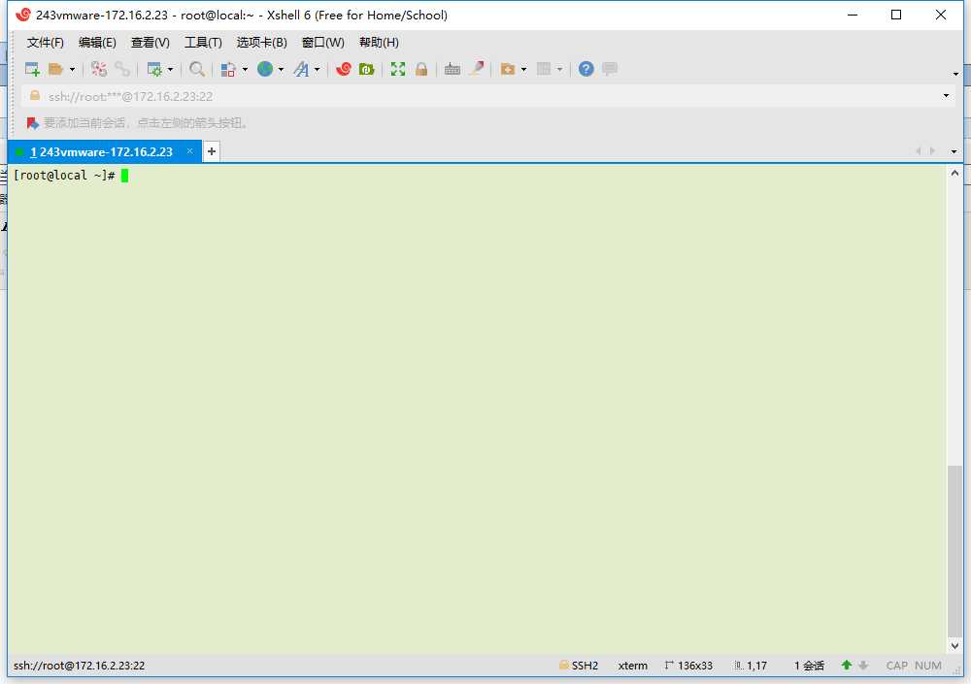This screenshot has height=684, width=971.
Task: Click the NUM indicator in status bar
Action: 927,666
